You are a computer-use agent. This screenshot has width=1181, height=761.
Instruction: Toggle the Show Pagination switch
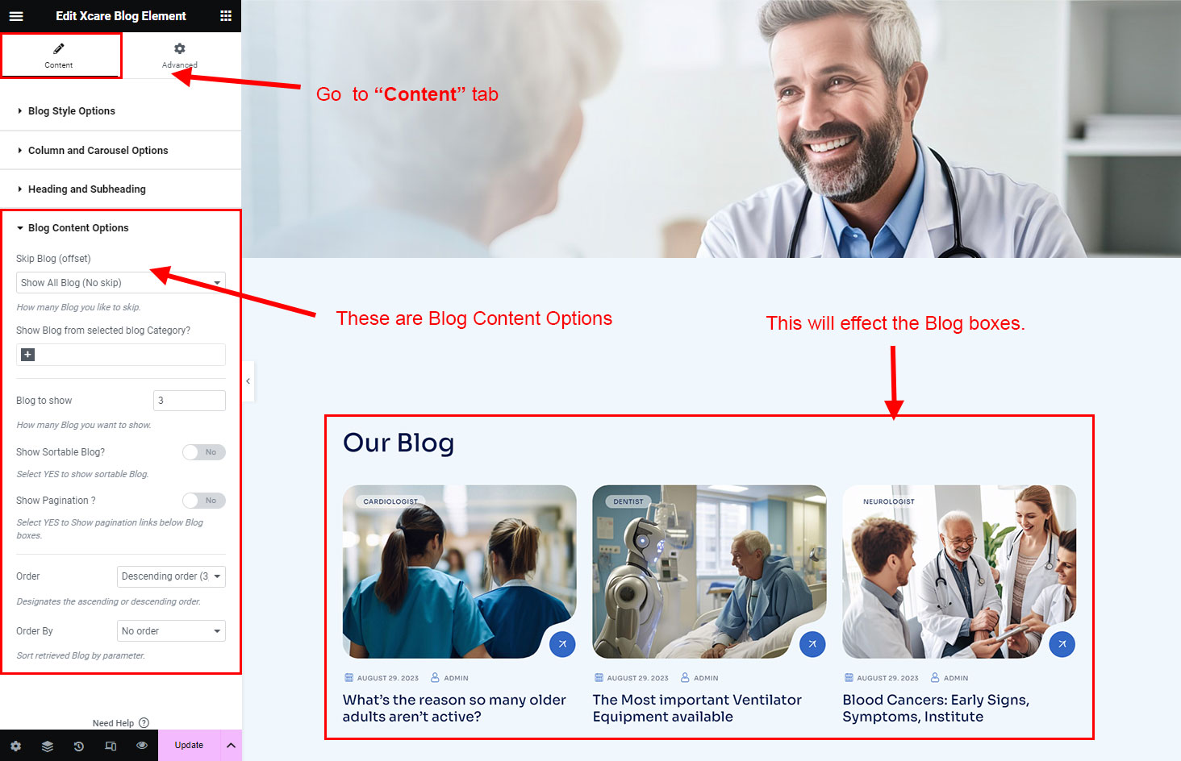203,501
